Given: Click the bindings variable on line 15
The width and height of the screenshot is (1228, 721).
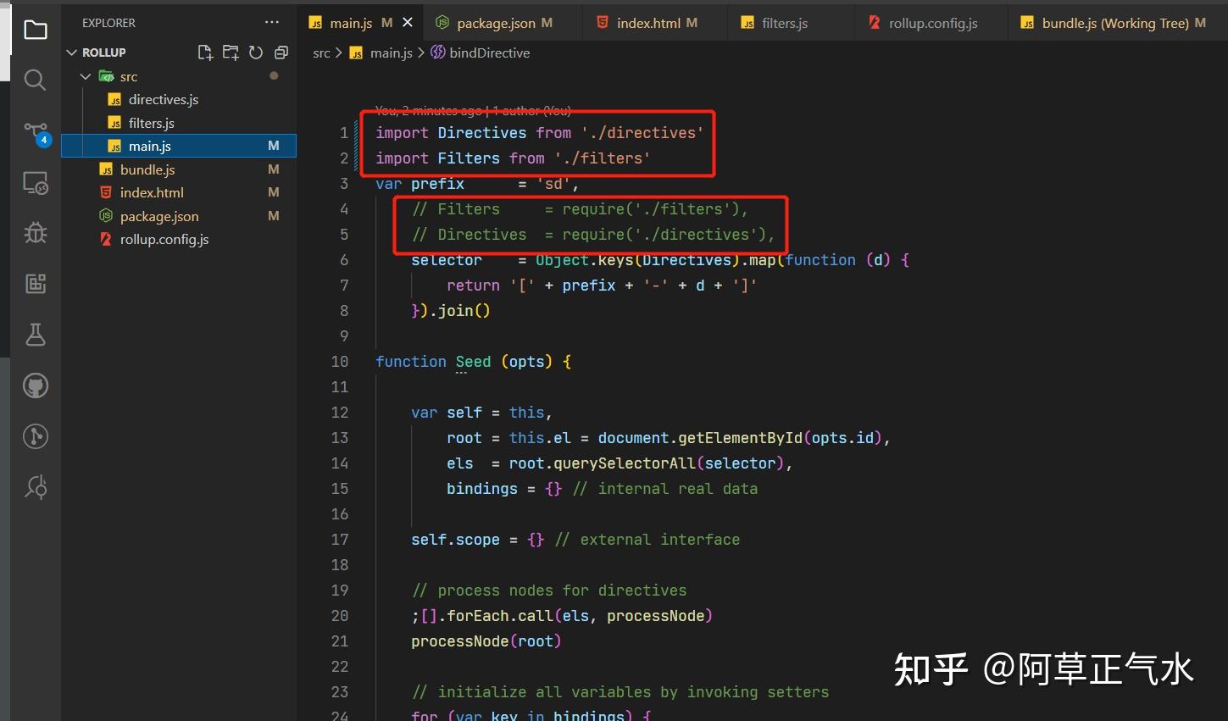Looking at the screenshot, I should click(482, 489).
